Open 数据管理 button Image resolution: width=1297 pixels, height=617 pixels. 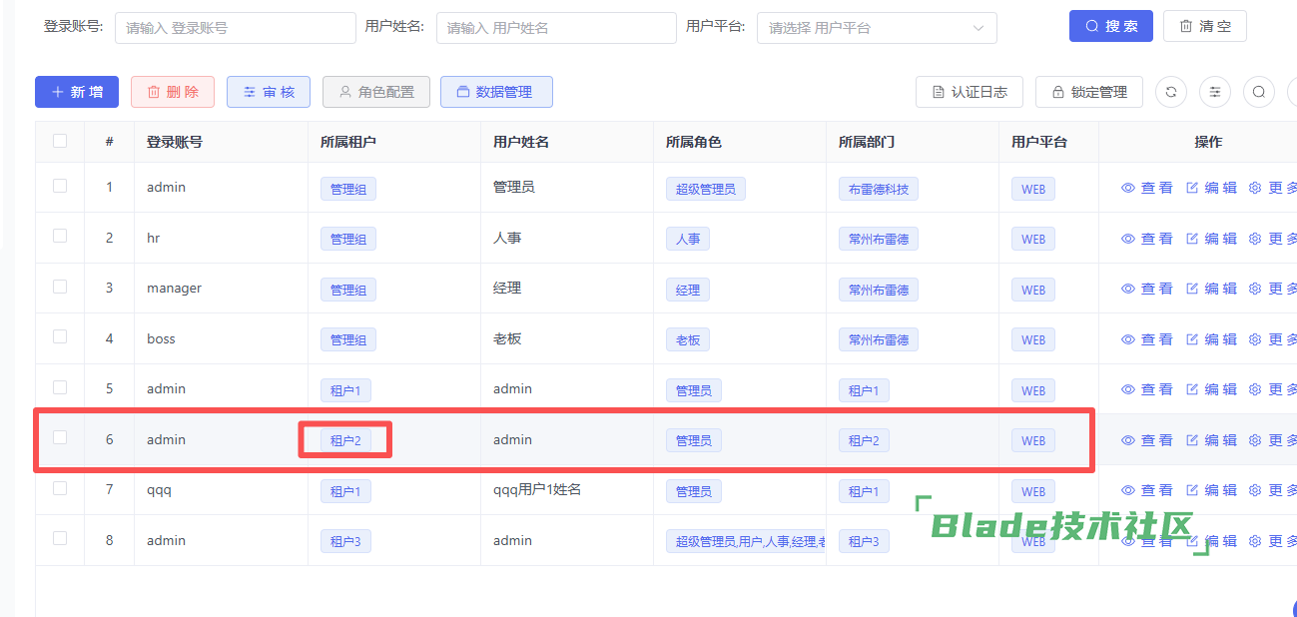[x=496, y=92]
